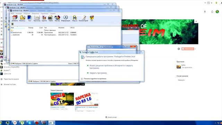Viewport: 222px width, 125px height.
Task: Select the bandicam.exe file row
Action: [44, 32]
